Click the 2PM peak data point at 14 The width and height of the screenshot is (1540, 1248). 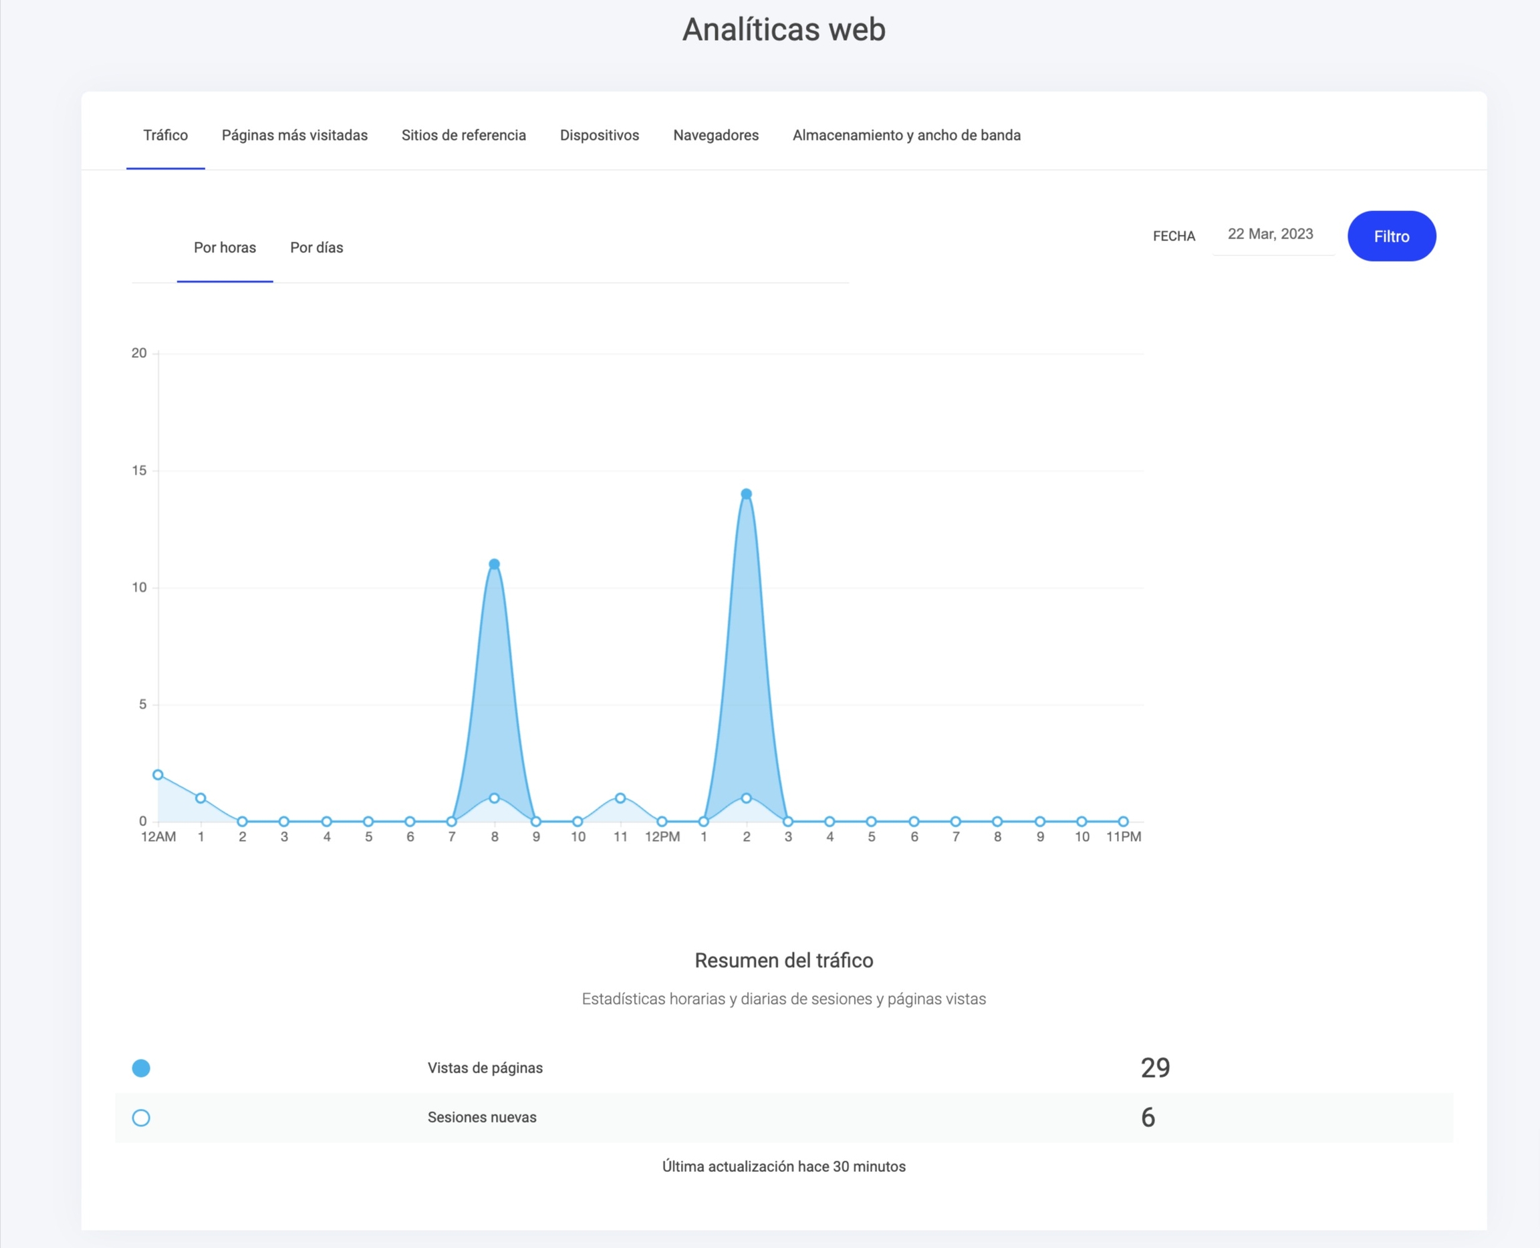(x=746, y=494)
